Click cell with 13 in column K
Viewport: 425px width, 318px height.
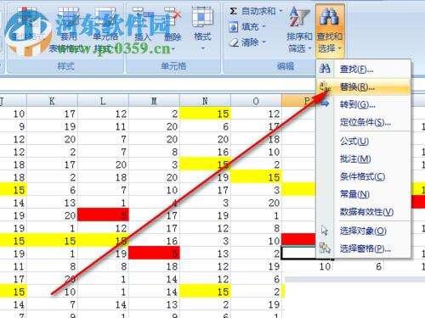click(52, 203)
